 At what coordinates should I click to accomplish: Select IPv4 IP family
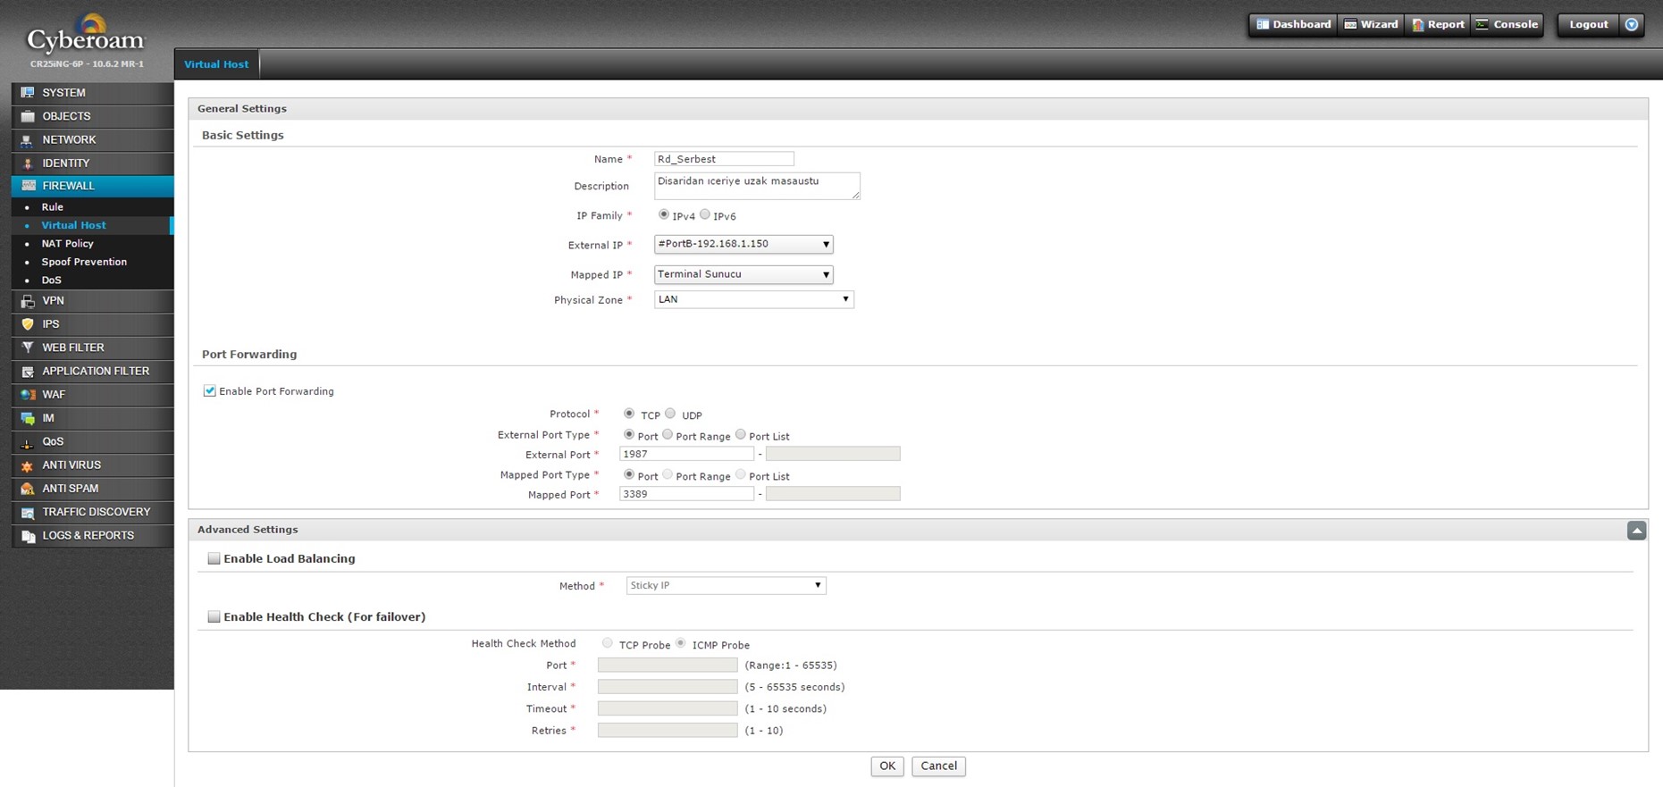(664, 214)
